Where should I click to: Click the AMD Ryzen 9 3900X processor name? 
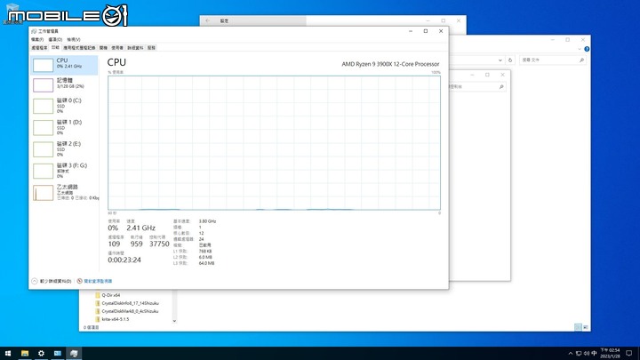[390, 64]
